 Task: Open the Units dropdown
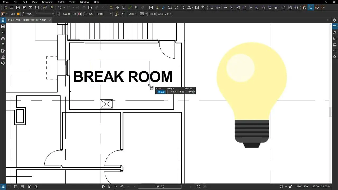tap(133, 14)
